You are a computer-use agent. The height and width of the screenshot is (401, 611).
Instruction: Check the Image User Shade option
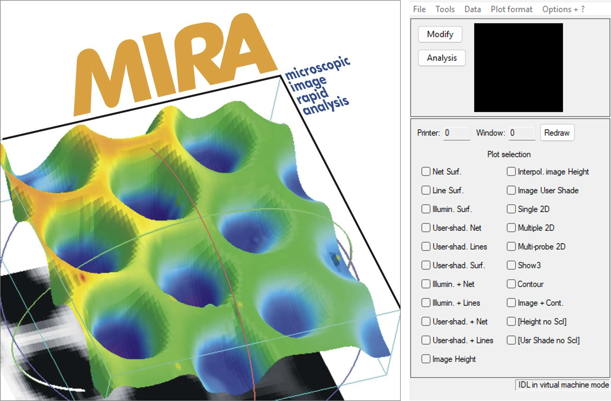511,190
